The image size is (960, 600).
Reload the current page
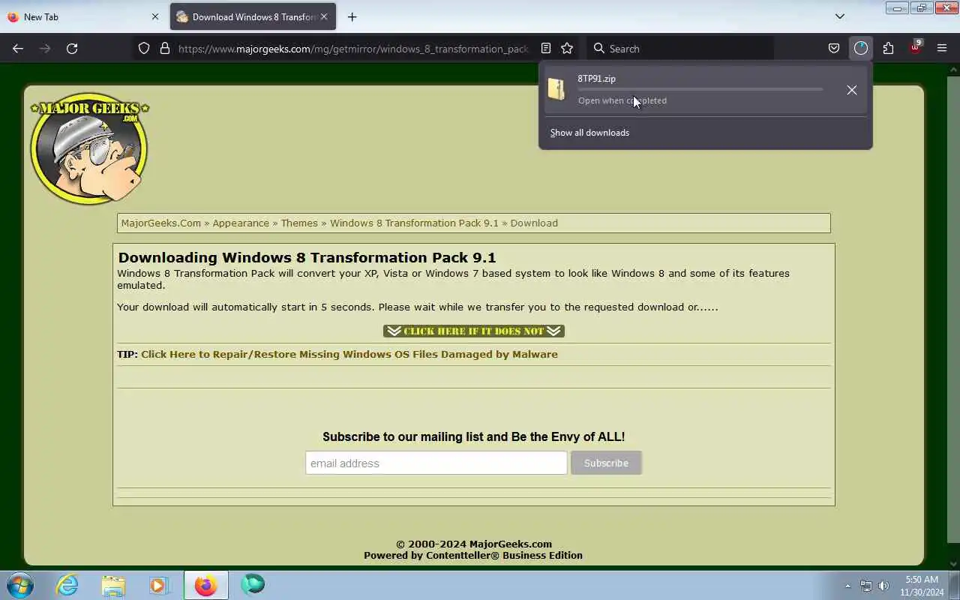[x=72, y=48]
